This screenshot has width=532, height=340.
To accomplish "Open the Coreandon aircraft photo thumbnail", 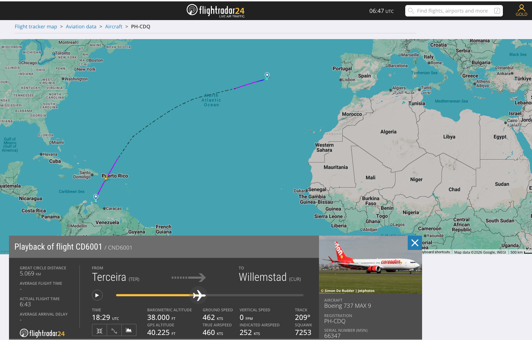I will 370,265.
